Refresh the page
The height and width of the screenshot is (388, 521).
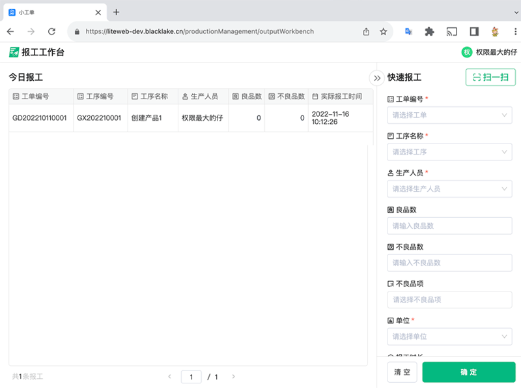coord(53,31)
